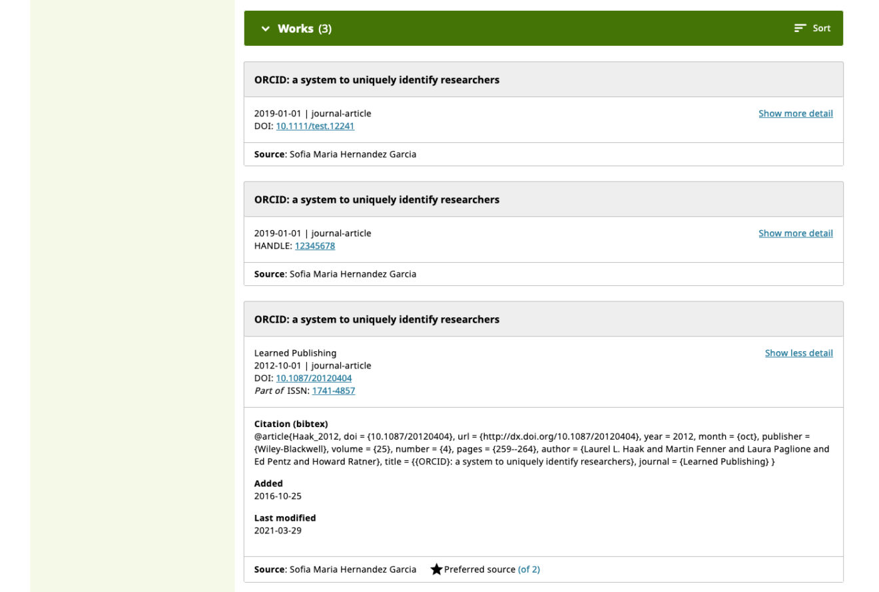879x592 pixels.
Task: Click the work title above DOI 10.1111/test.12241
Action: (376, 80)
